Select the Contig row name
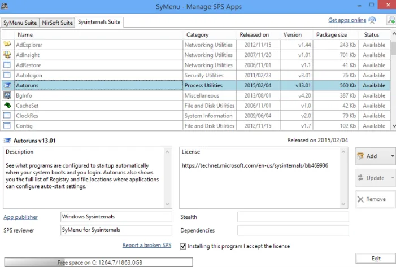The image size is (396, 267). [24, 126]
